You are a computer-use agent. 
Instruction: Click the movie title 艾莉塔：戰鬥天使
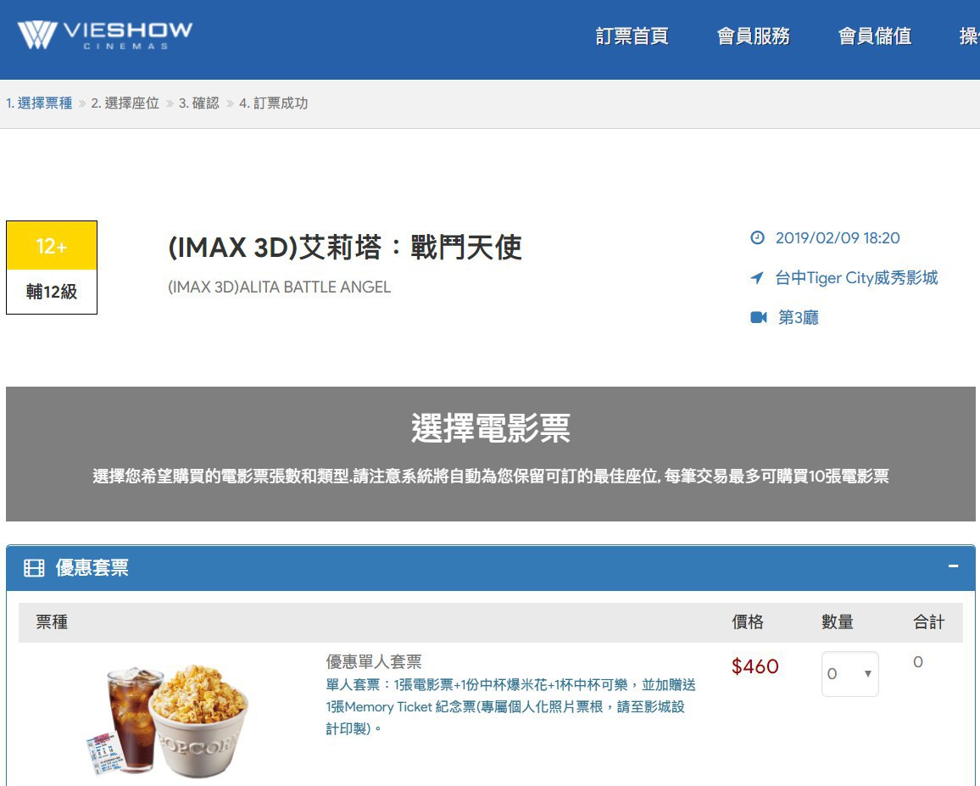[345, 248]
